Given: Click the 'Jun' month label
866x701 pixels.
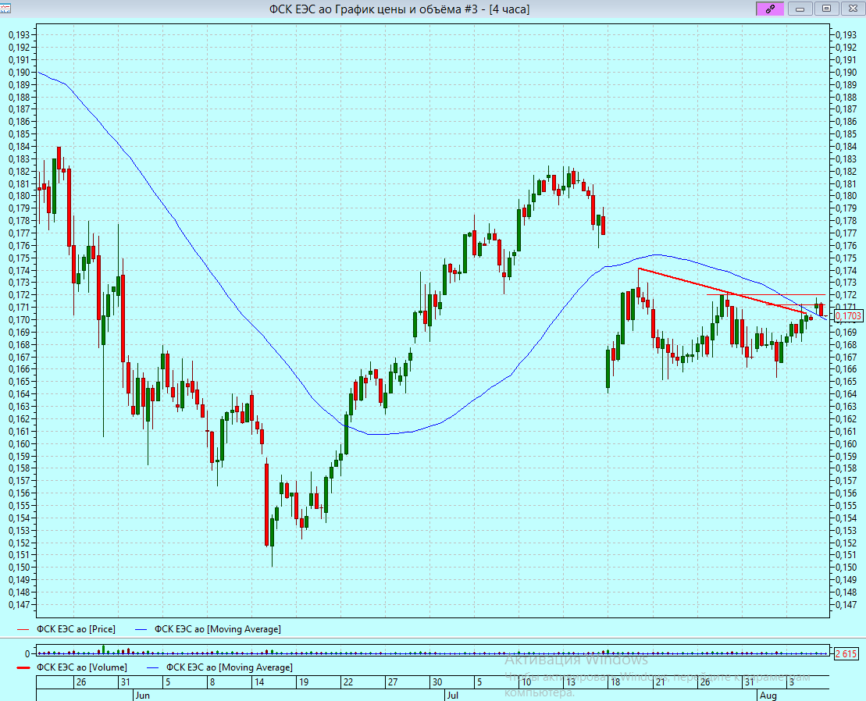Looking at the screenshot, I should click(x=142, y=695).
